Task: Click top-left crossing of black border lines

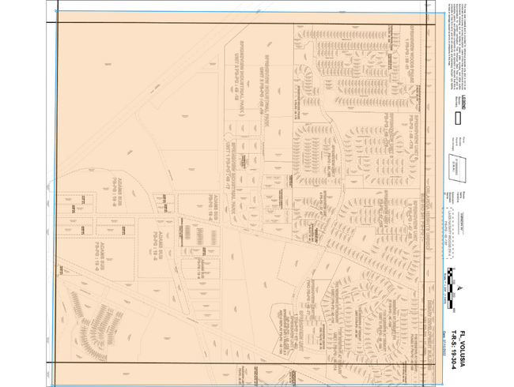Action: (56, 23)
